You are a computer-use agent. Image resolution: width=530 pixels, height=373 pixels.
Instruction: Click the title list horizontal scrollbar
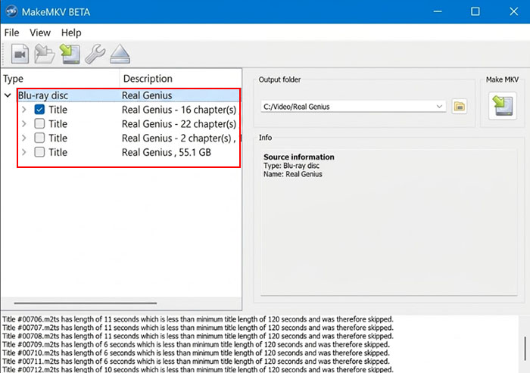coord(85,303)
